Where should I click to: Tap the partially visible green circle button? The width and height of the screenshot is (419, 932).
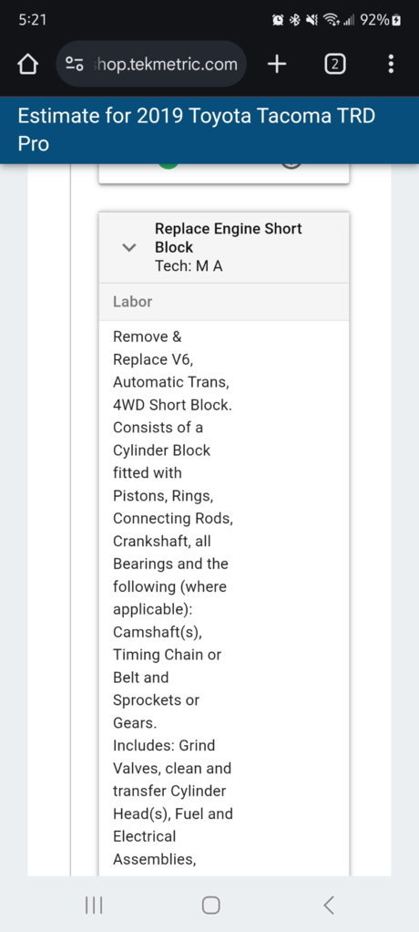(x=169, y=165)
